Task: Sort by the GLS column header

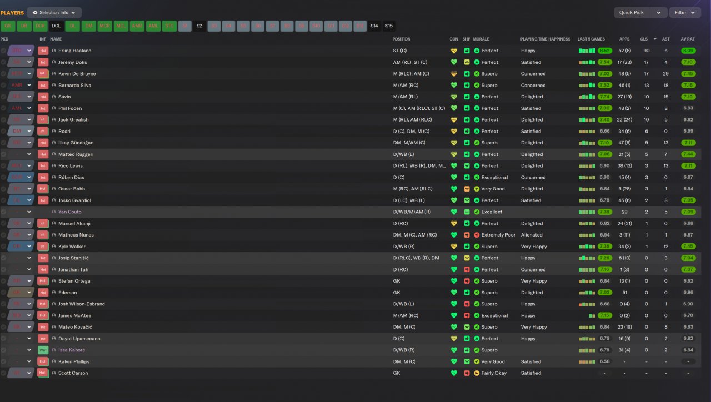Action: (x=644, y=39)
